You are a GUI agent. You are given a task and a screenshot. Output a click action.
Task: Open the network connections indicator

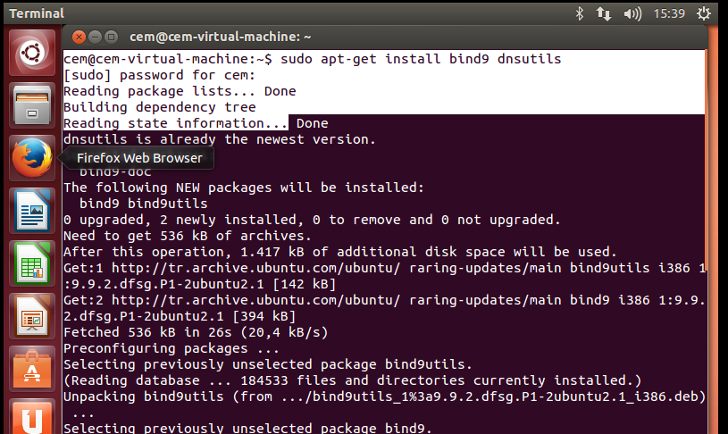604,13
